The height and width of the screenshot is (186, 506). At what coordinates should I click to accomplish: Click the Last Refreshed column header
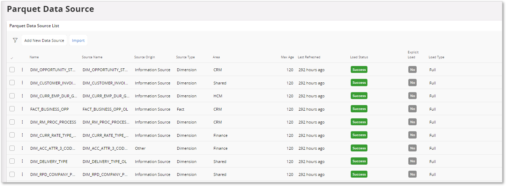coord(309,57)
